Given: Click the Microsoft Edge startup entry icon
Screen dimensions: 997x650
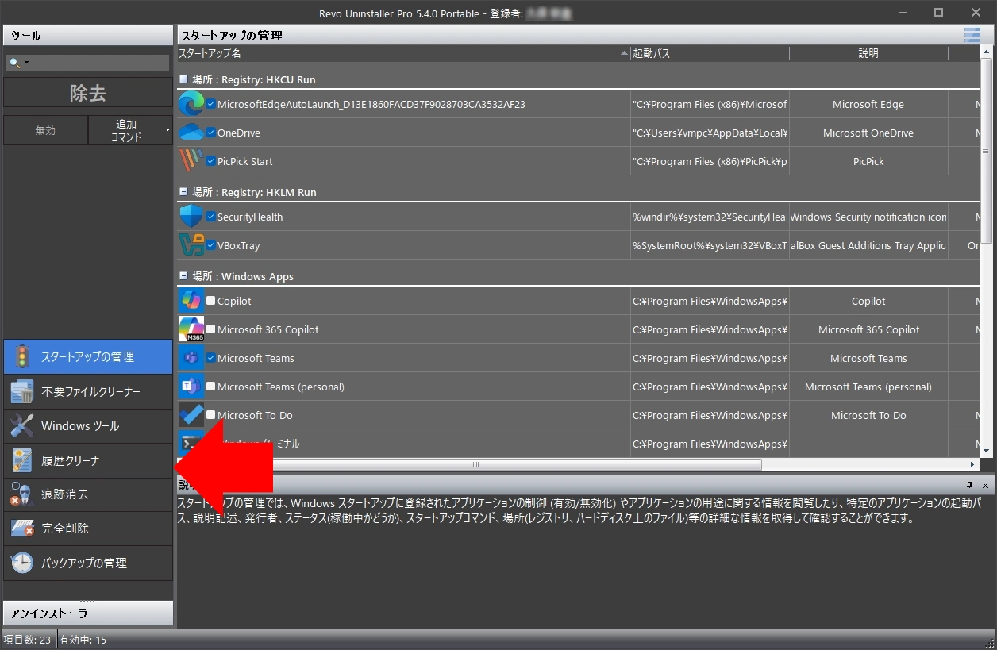Looking at the screenshot, I should [191, 104].
